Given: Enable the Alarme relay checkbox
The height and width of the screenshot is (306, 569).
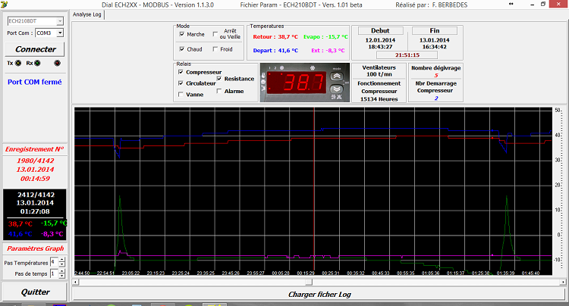Looking at the screenshot, I should (218, 91).
